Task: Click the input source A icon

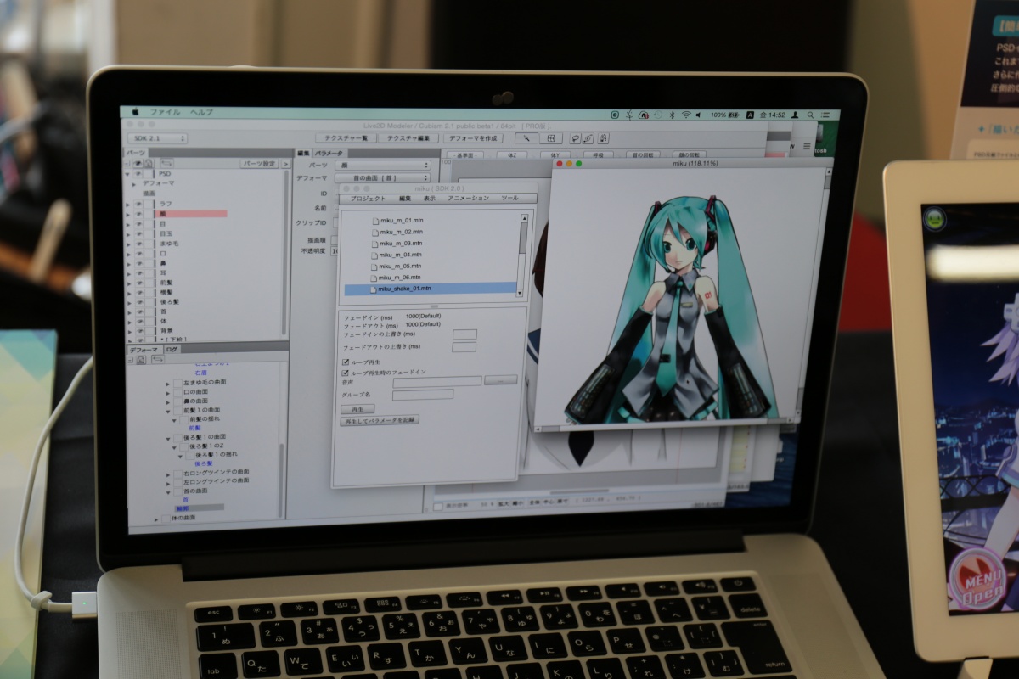Action: [x=751, y=115]
